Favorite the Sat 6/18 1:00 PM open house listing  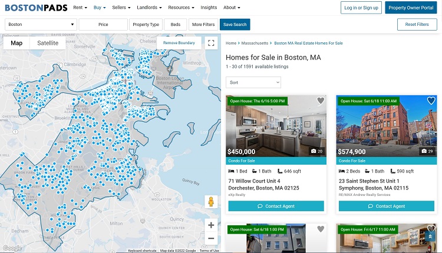point(321,229)
